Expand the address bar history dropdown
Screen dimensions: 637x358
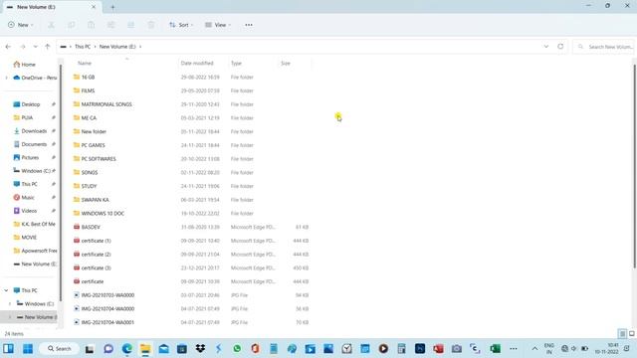pyautogui.click(x=546, y=47)
